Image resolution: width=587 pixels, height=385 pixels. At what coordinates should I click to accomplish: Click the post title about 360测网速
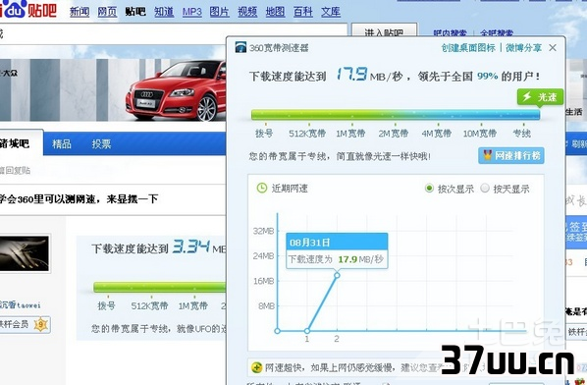[79, 198]
